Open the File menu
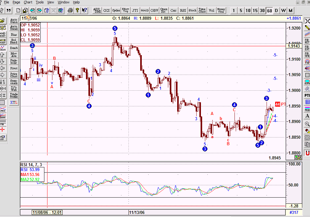 click(6, 2)
